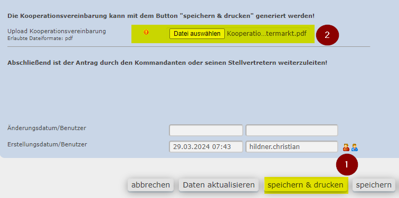This screenshot has width=399, height=198.
Task: Click the dark red circle numbered 2
Action: (x=328, y=35)
